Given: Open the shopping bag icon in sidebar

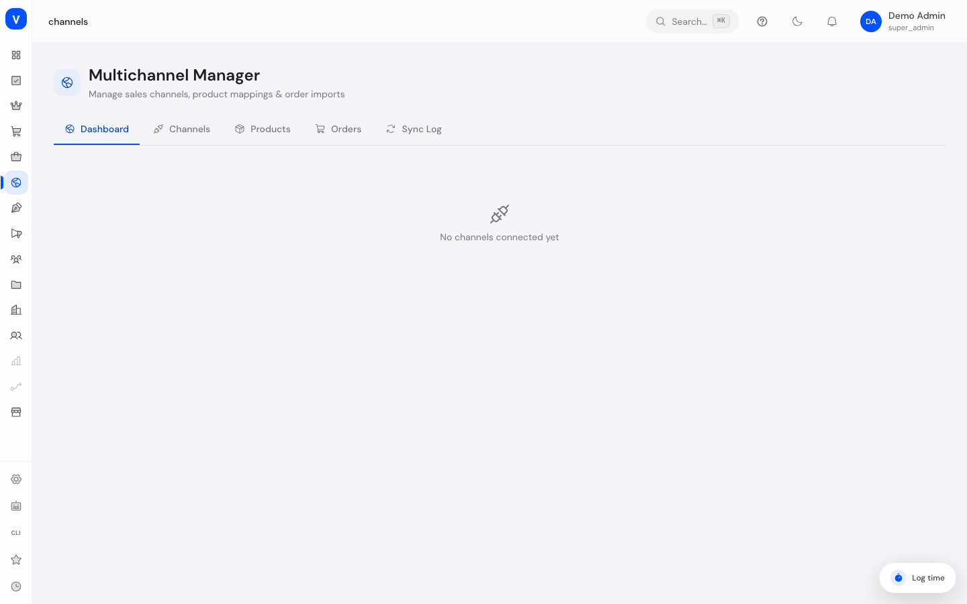Looking at the screenshot, I should tap(16, 157).
